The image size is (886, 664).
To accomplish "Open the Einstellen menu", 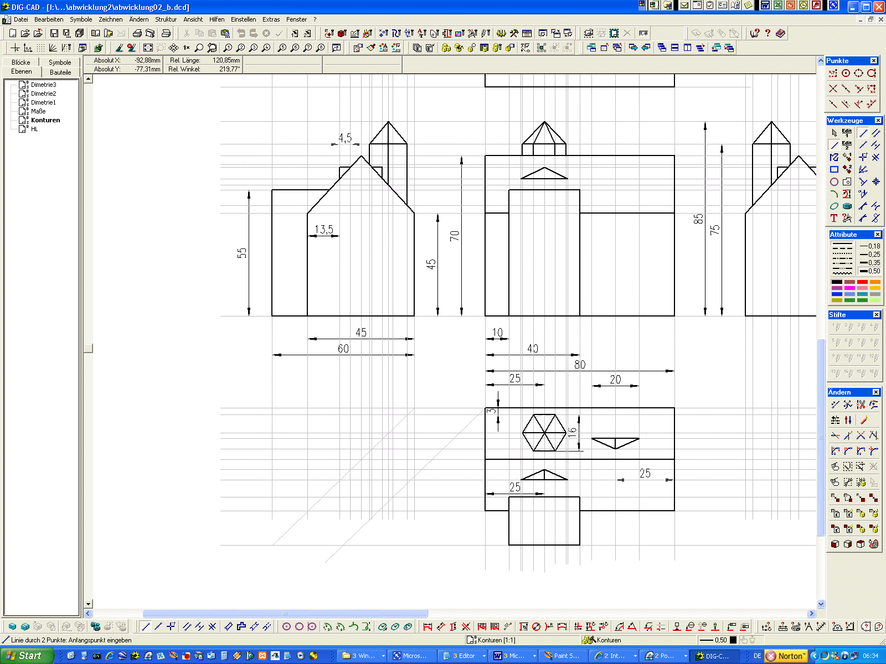I will coord(244,19).
